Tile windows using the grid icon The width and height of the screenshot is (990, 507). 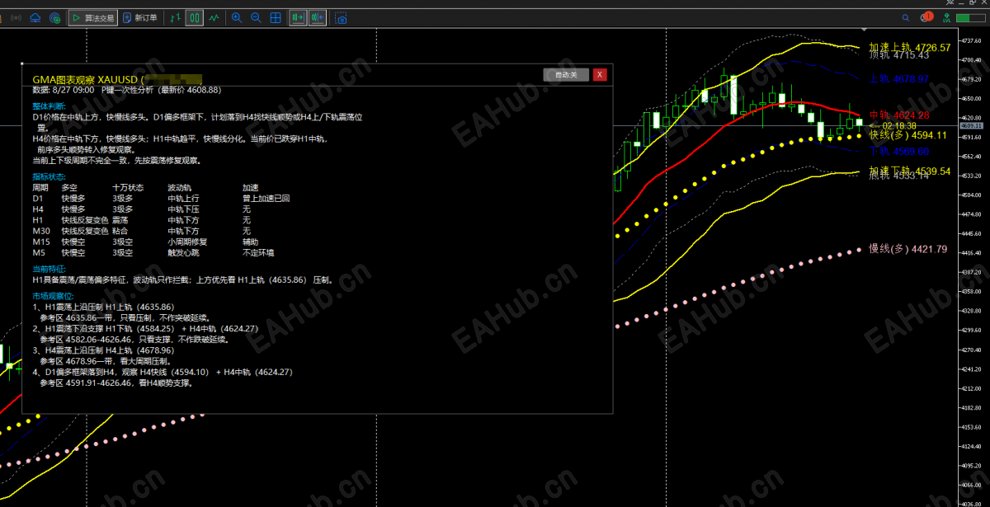coord(276,17)
